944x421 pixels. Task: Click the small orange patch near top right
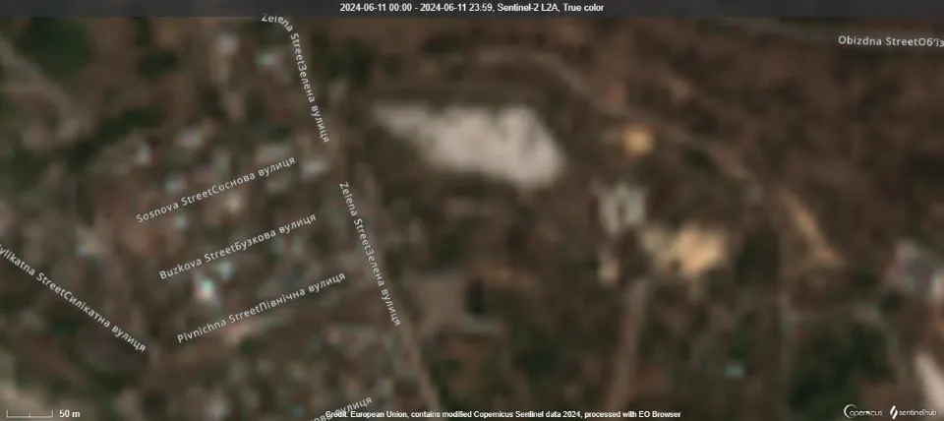[x=637, y=141]
